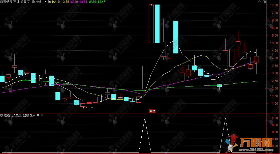The image size is (280, 154).
Task: Click the tall red hollow limit-up candlestick
Action: pyautogui.click(x=151, y=24)
